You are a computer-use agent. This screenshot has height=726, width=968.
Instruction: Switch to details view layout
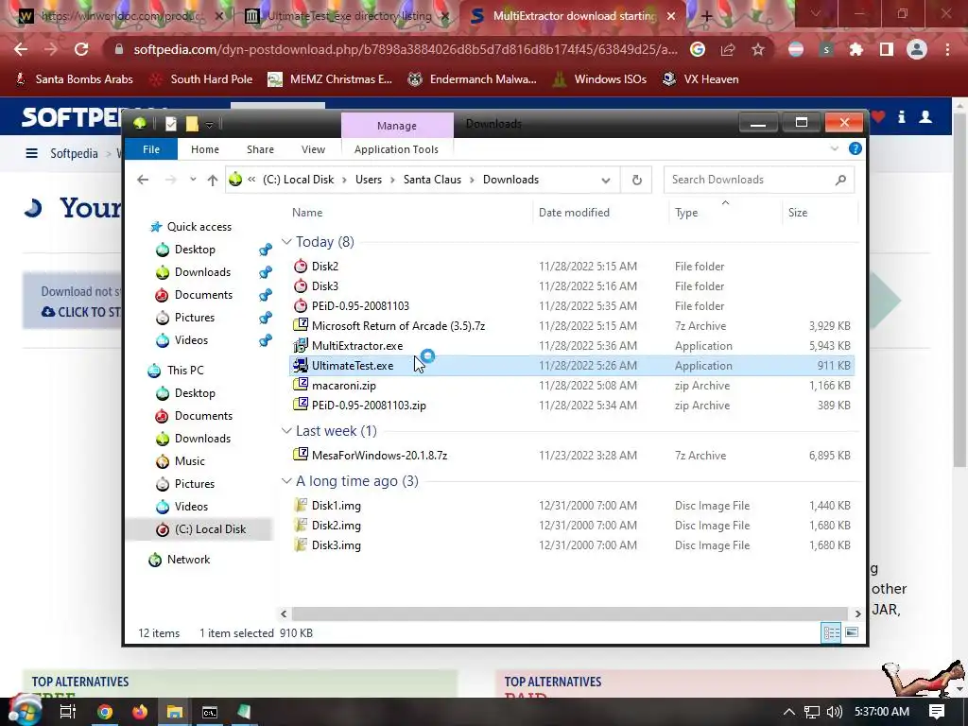click(831, 632)
